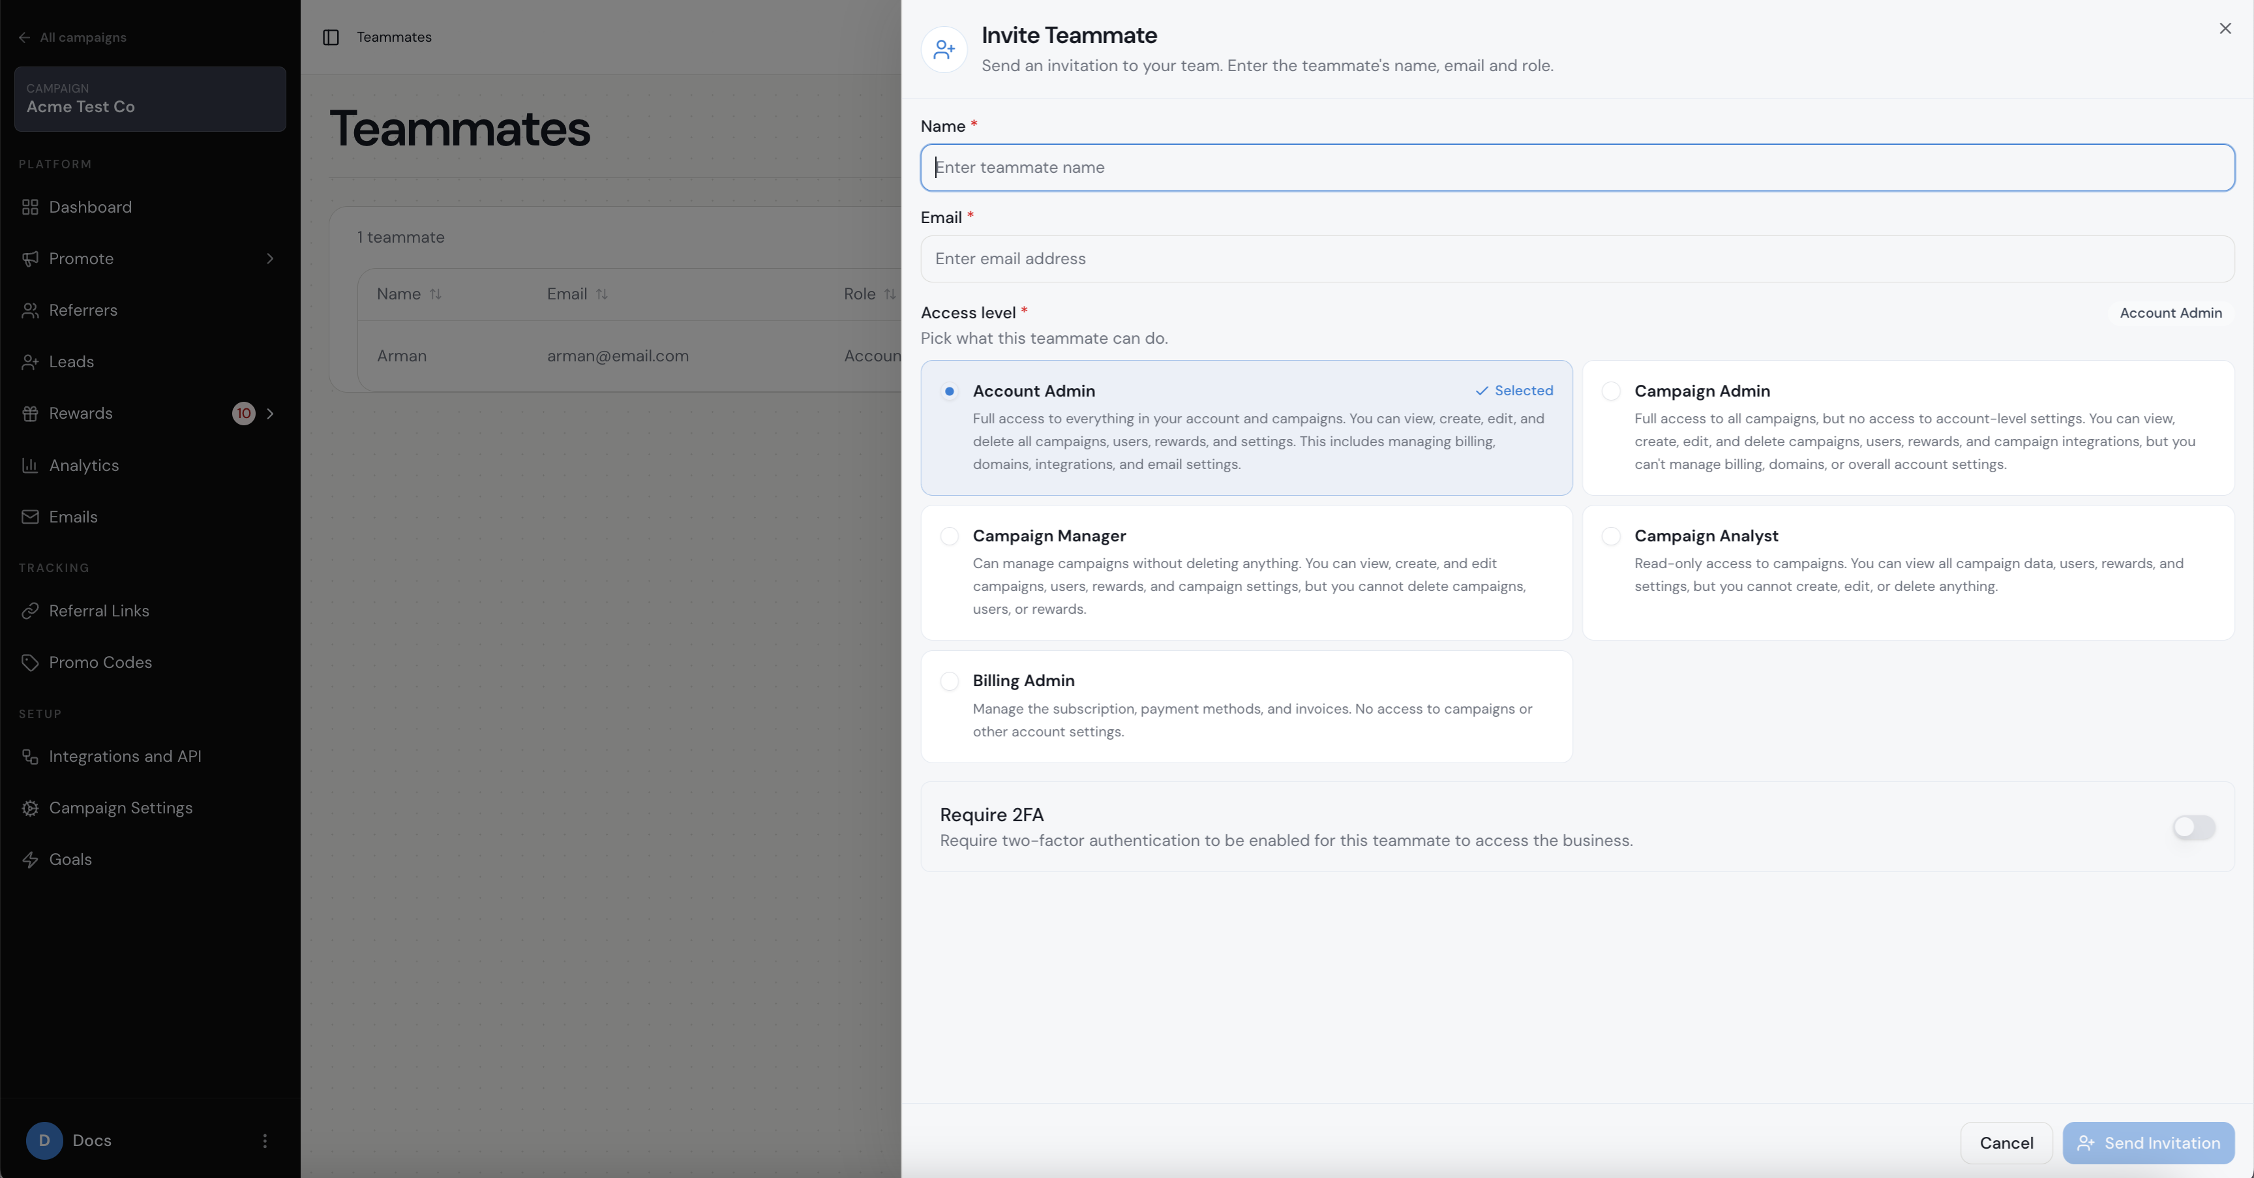Click the arman@email.com table cell
This screenshot has width=2254, height=1178.
click(x=618, y=356)
